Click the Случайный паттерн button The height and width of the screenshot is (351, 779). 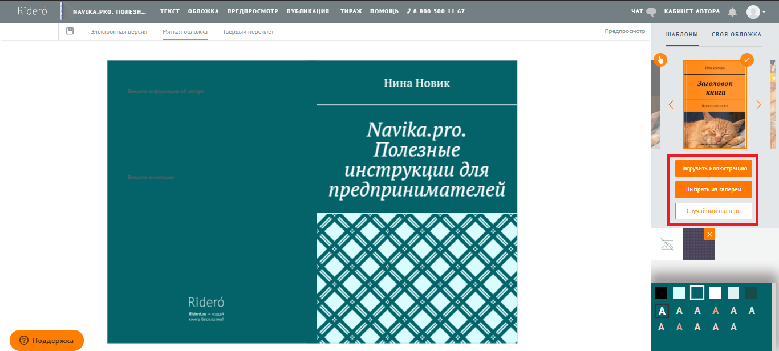(713, 211)
